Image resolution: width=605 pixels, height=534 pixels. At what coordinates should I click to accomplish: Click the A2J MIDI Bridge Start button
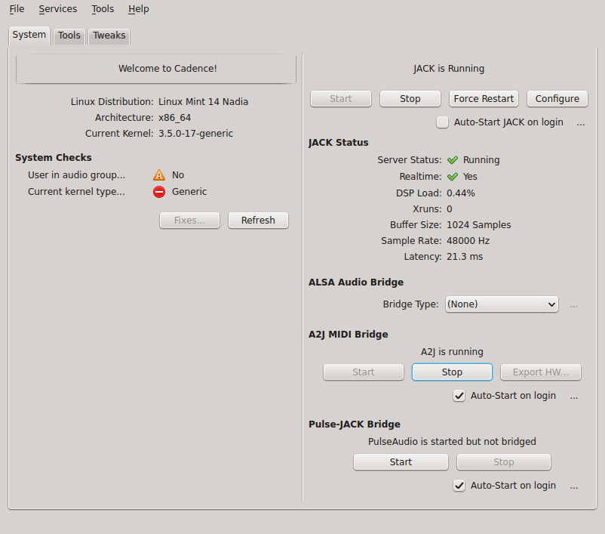tap(364, 372)
